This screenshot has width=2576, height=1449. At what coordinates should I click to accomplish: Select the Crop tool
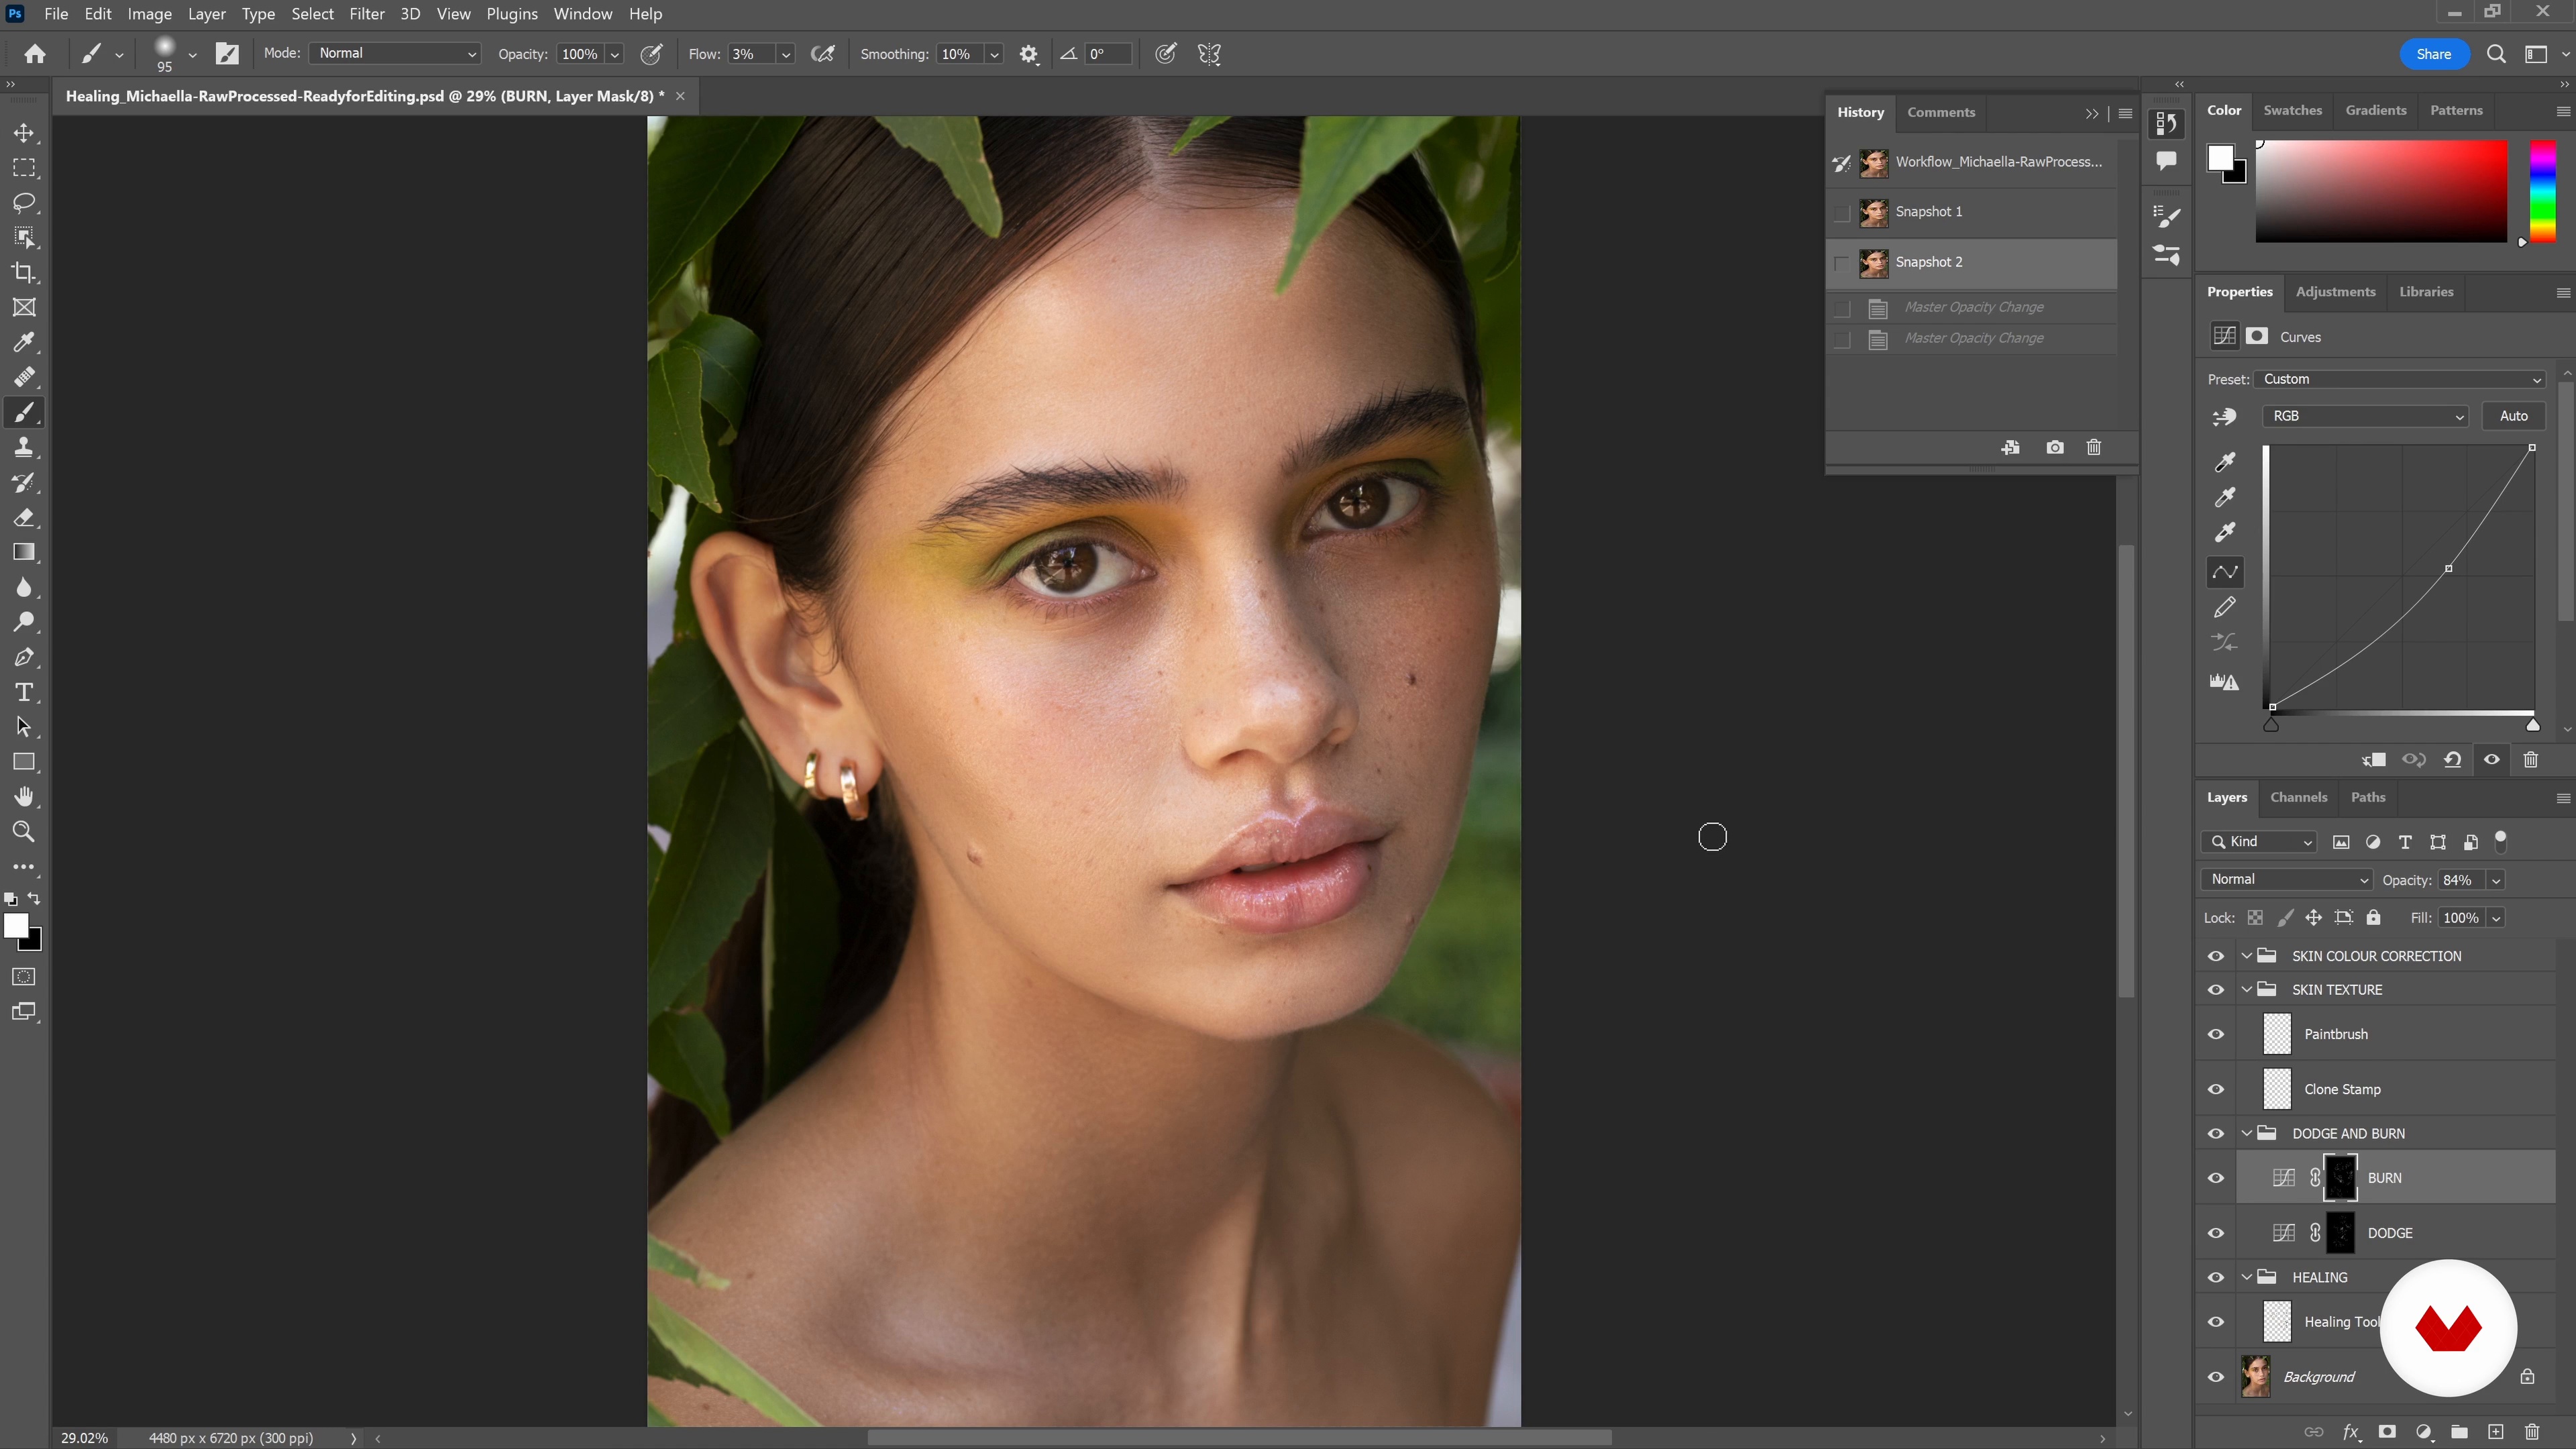[x=24, y=272]
